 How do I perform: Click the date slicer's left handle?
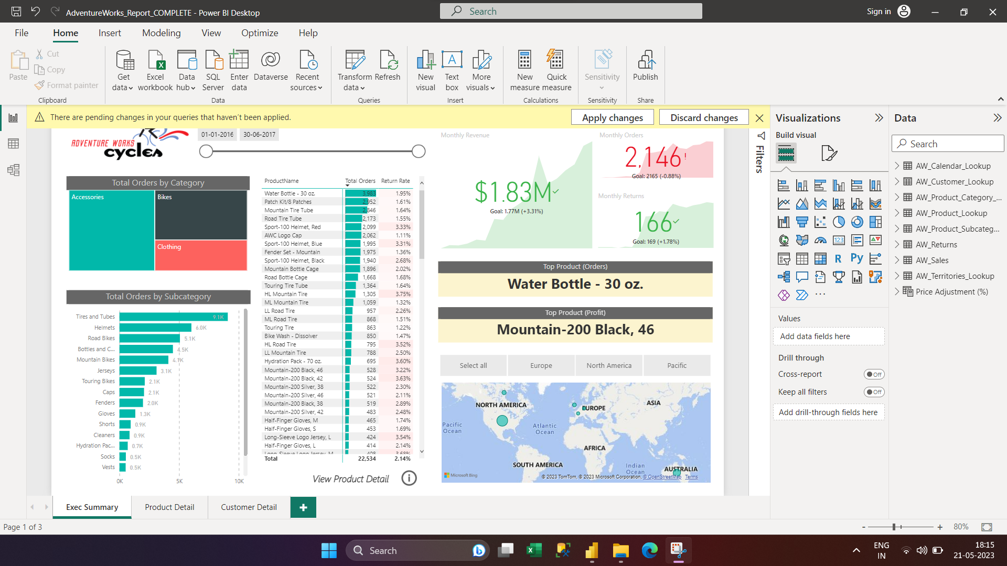tap(206, 151)
